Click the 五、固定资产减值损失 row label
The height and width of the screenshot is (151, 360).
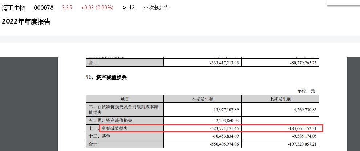(x=110, y=121)
